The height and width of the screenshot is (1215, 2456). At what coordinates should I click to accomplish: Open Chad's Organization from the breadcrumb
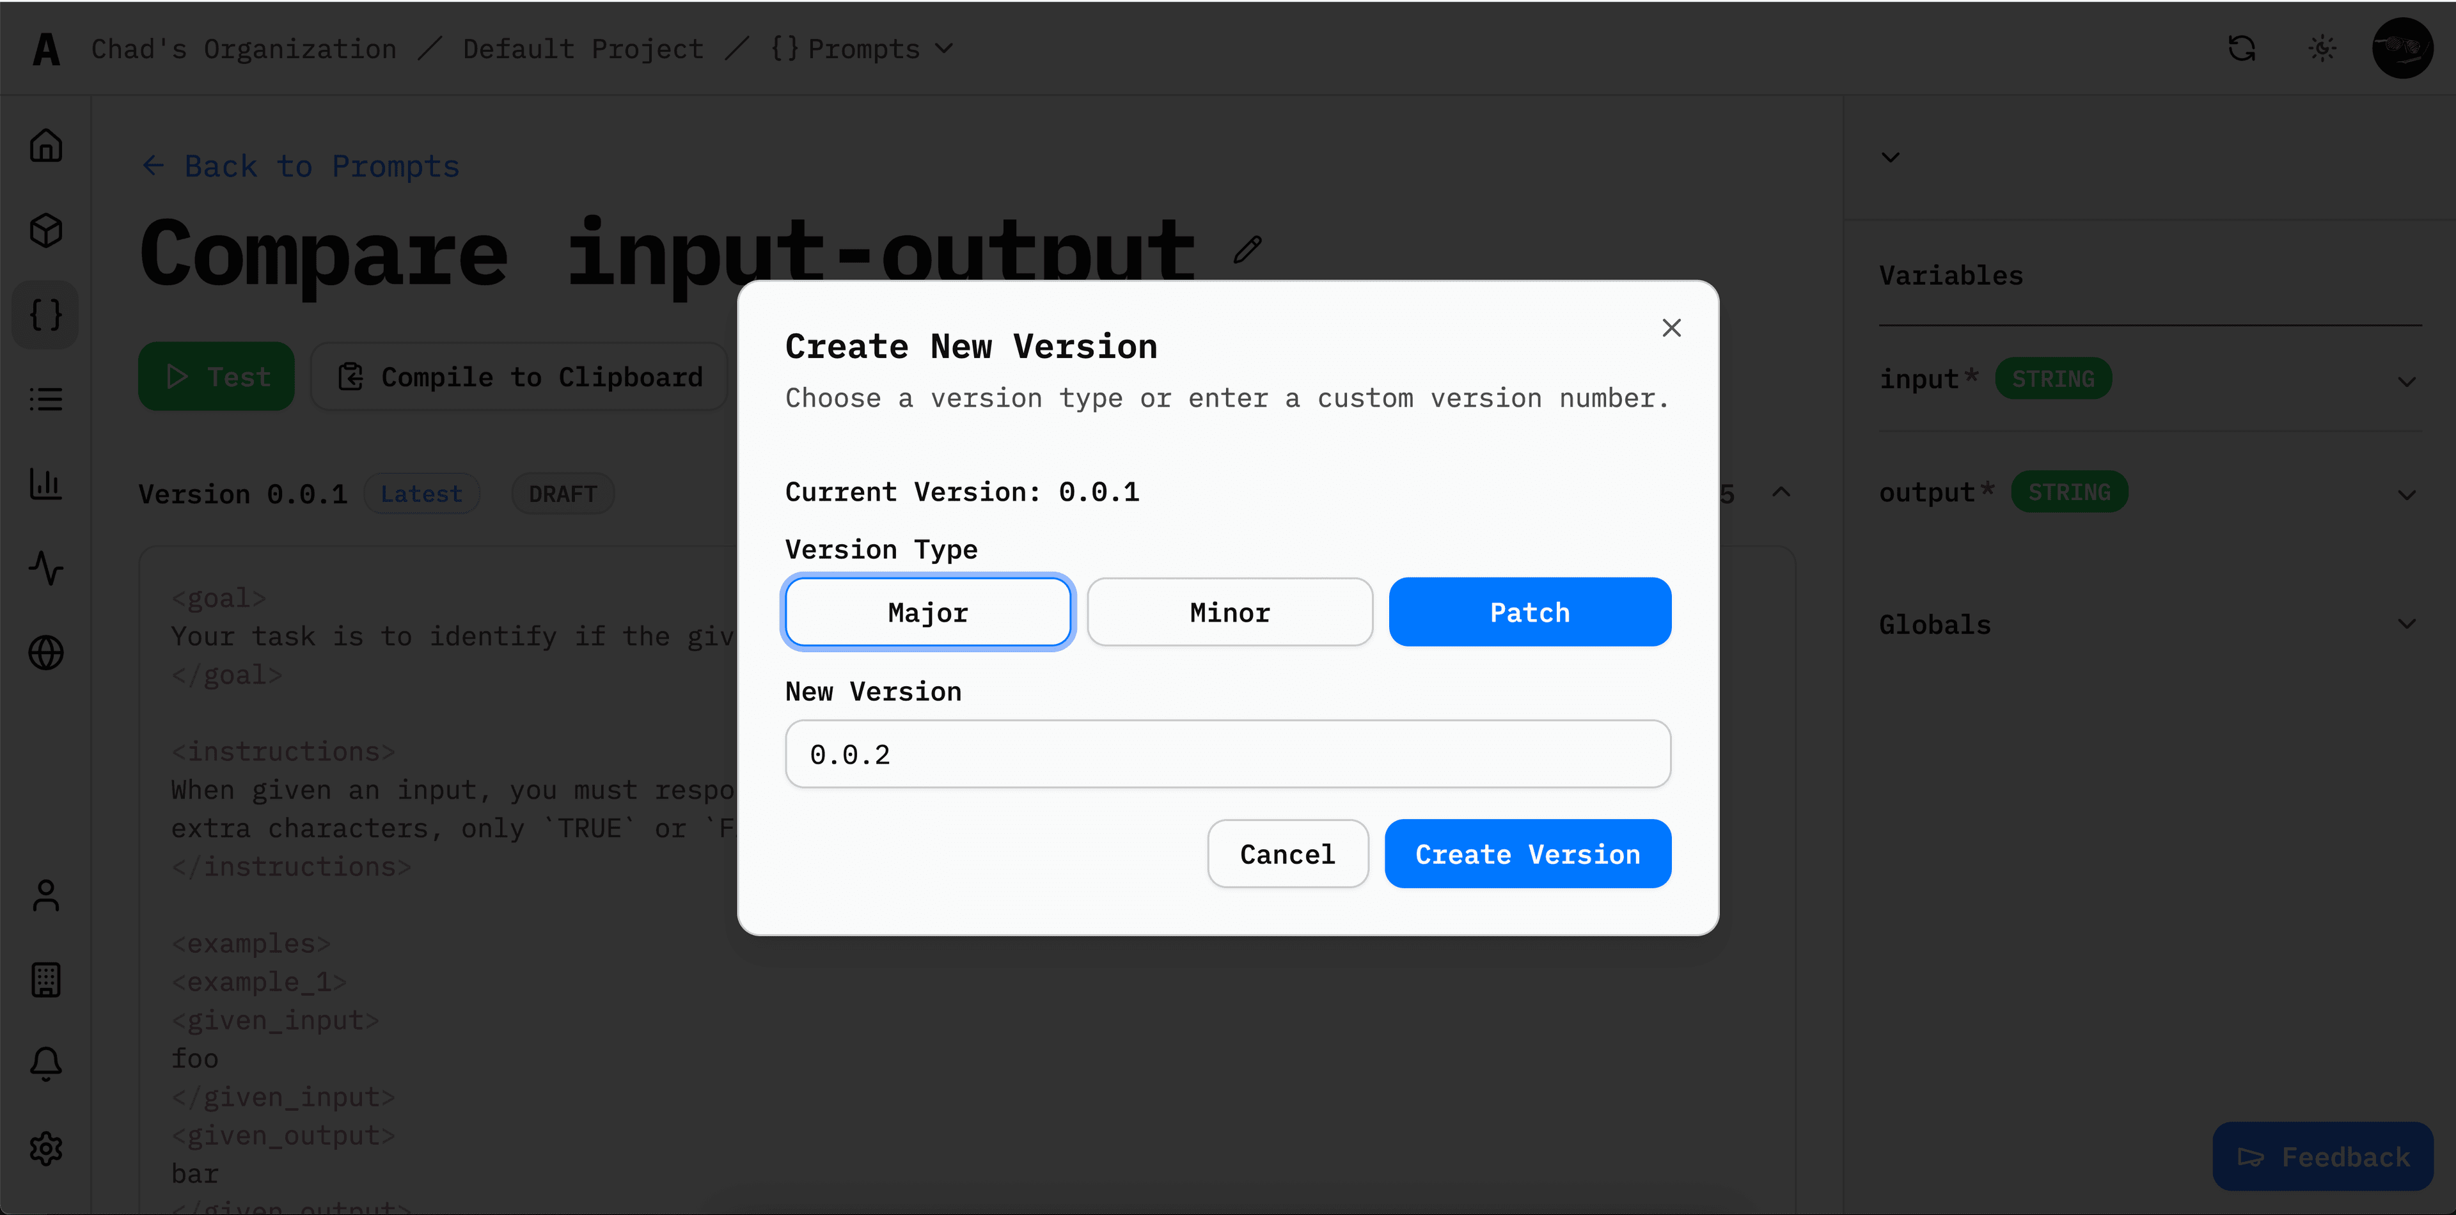coord(243,49)
